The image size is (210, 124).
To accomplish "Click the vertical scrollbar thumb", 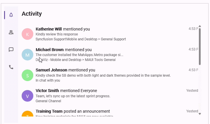I will [x=200, y=46].
